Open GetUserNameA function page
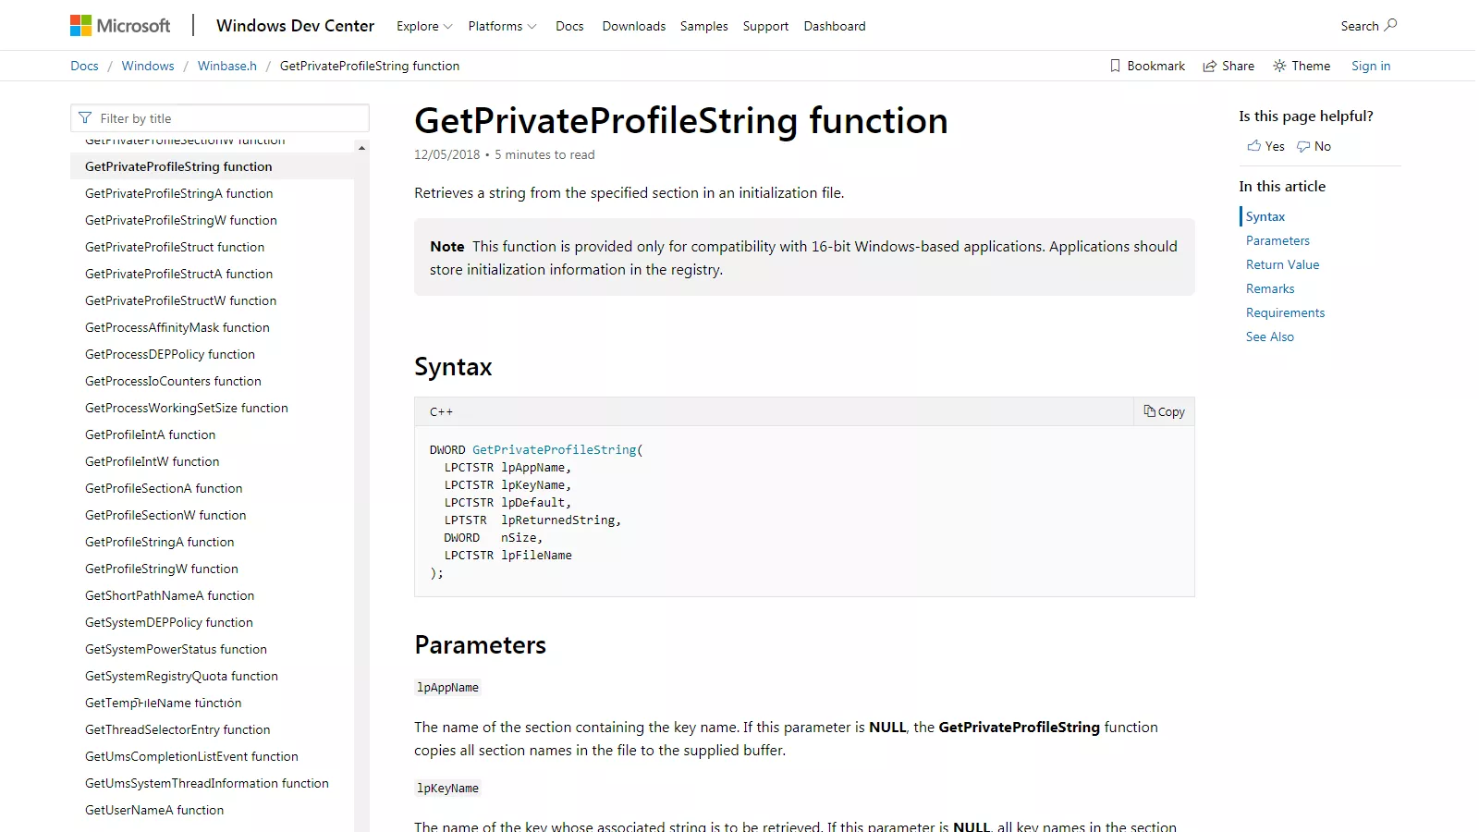Screen dimensions: 1479x832 coord(154,810)
